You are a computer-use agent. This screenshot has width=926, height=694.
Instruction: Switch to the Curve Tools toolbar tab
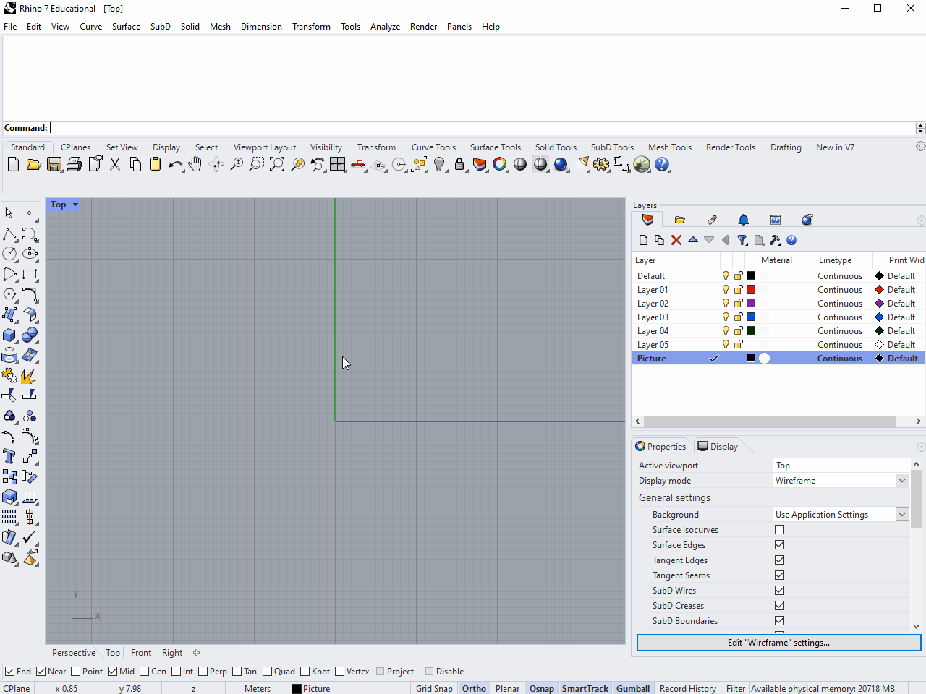[x=433, y=147]
